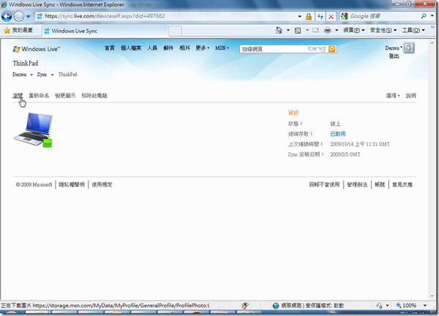Click the Help link beside Options
The height and width of the screenshot is (316, 439).
click(x=411, y=95)
